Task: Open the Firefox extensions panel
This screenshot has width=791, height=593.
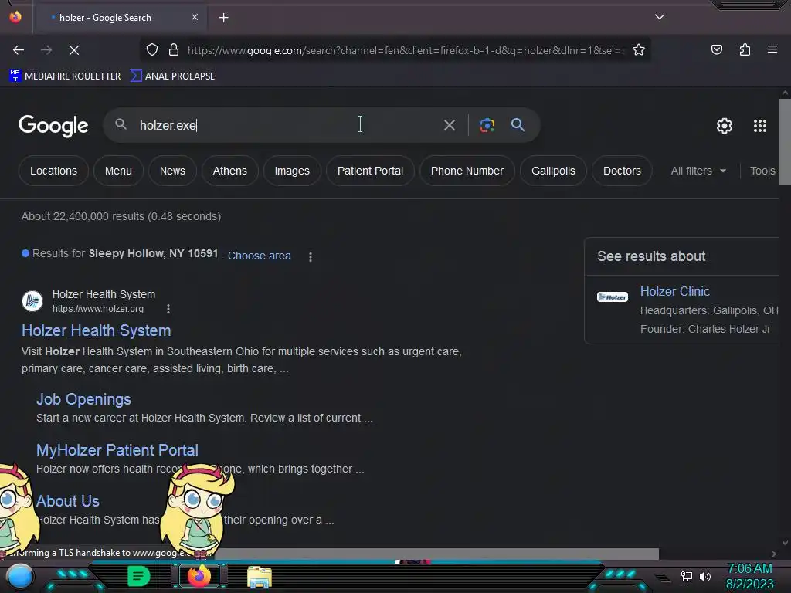Action: click(x=745, y=50)
